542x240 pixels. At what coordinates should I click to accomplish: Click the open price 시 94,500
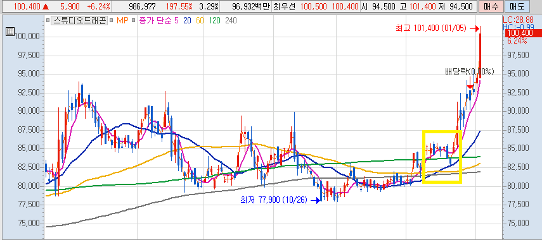tap(379, 6)
